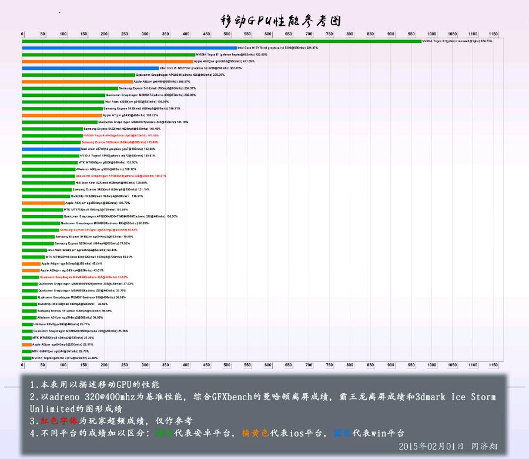
Task: Click the text 代表win平台 in the legend note
Action: [x=378, y=433]
